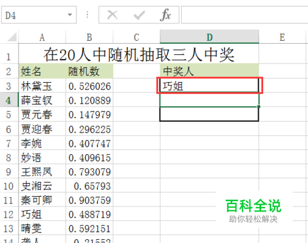Select cell with value 0.296225
308x243 pixels.
(x=89, y=129)
